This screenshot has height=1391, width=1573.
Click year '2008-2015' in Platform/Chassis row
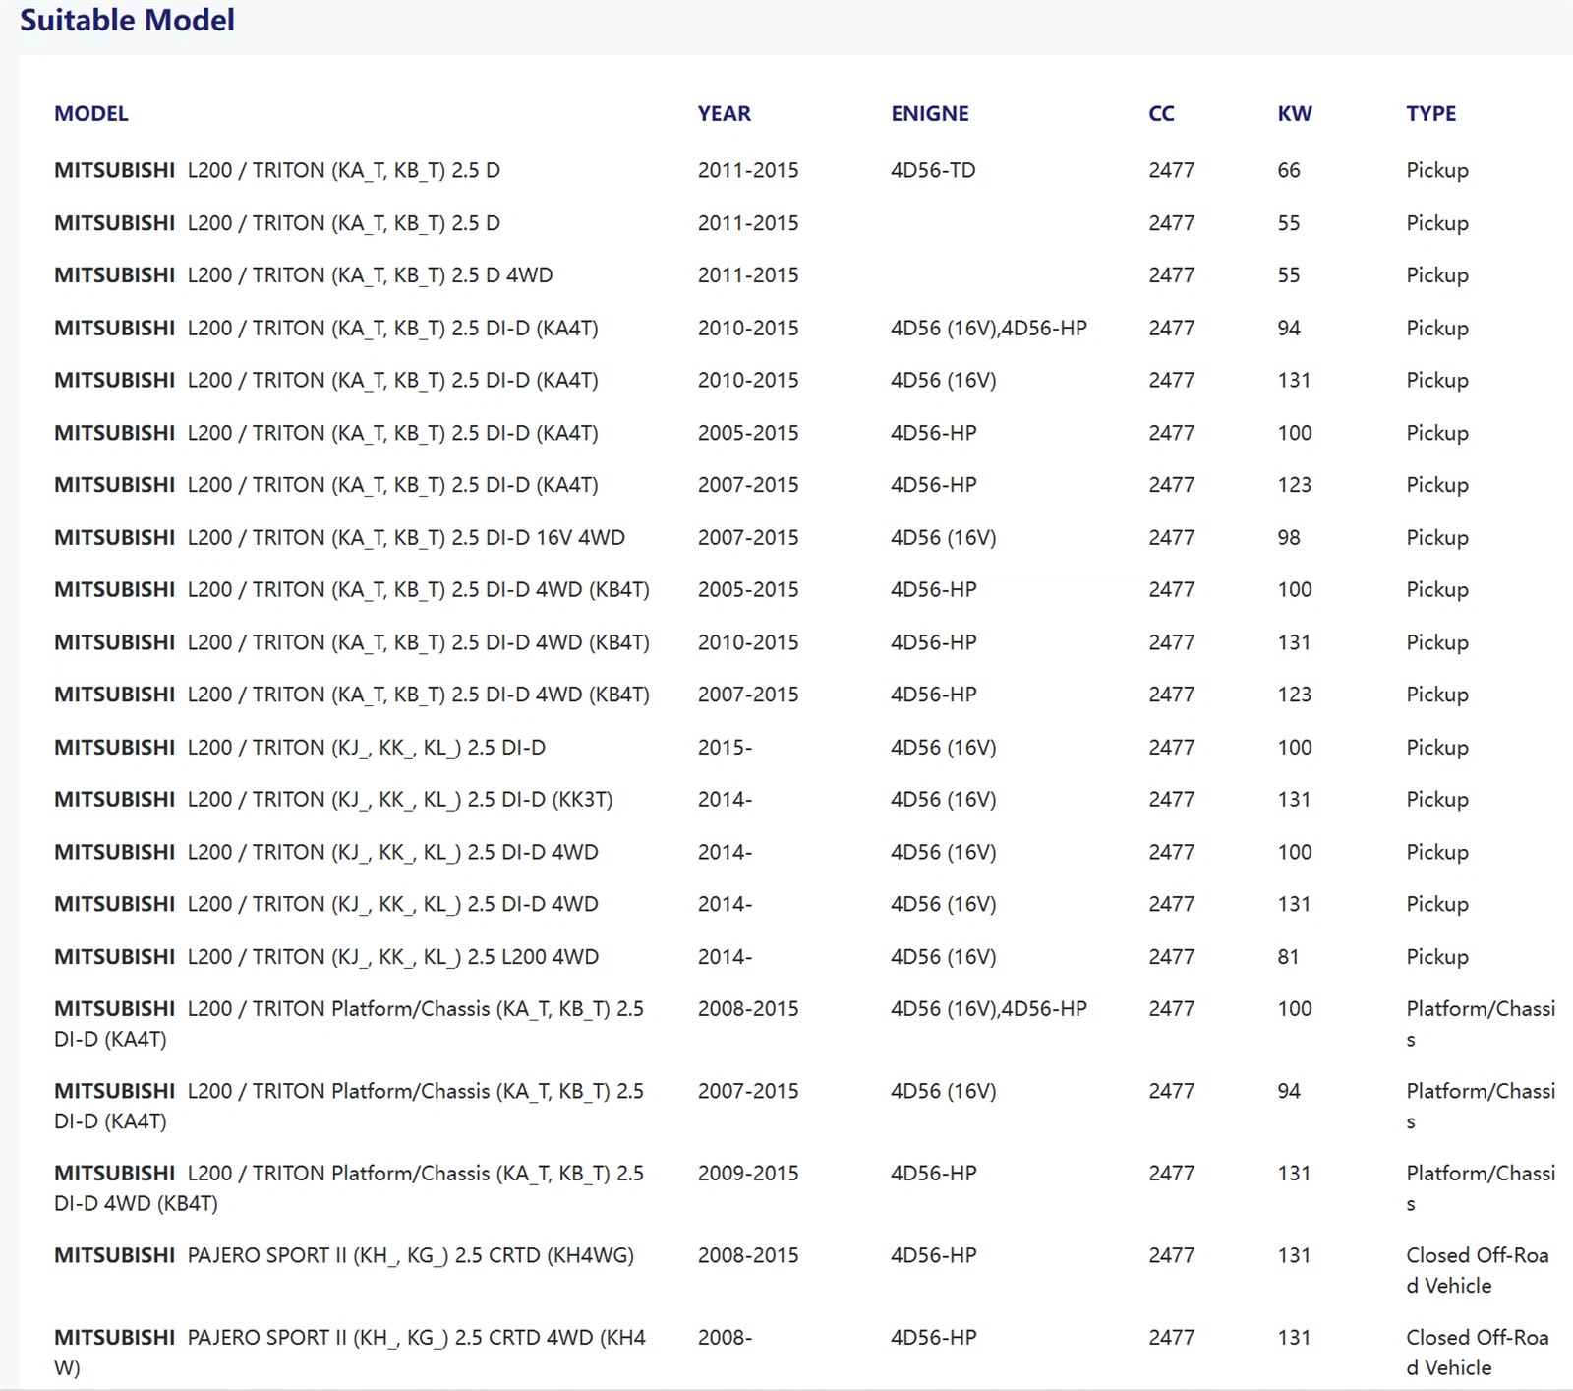click(x=748, y=1009)
